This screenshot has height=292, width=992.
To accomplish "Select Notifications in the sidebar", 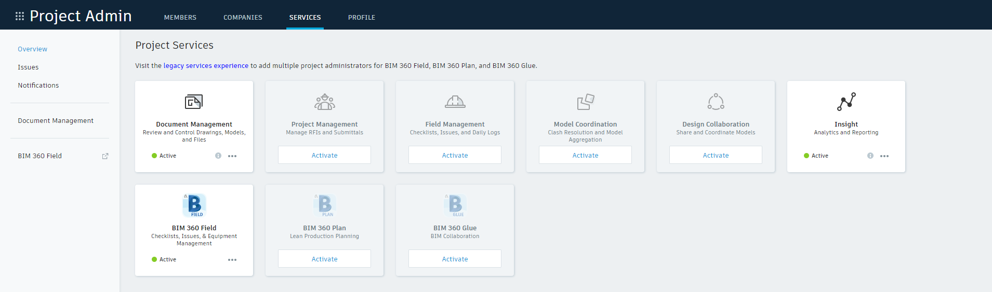I will click(38, 86).
